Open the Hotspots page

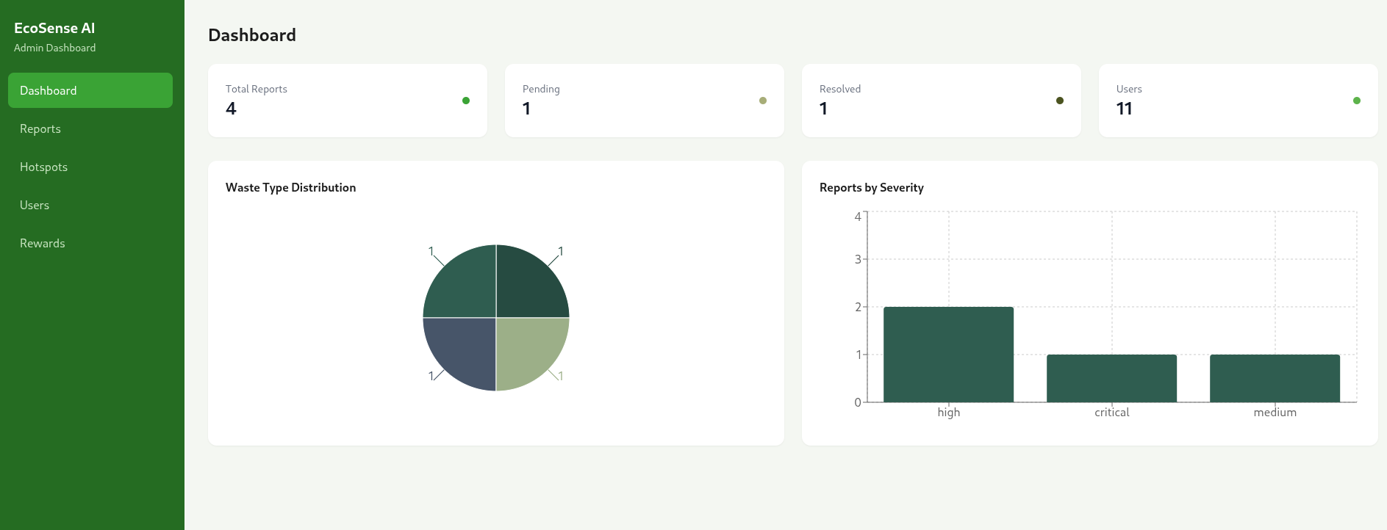tap(90, 167)
